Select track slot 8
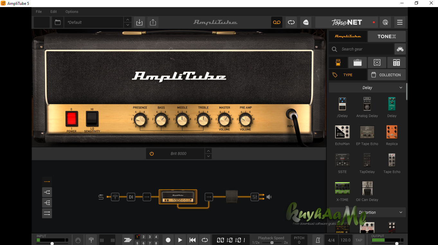 [156, 243]
